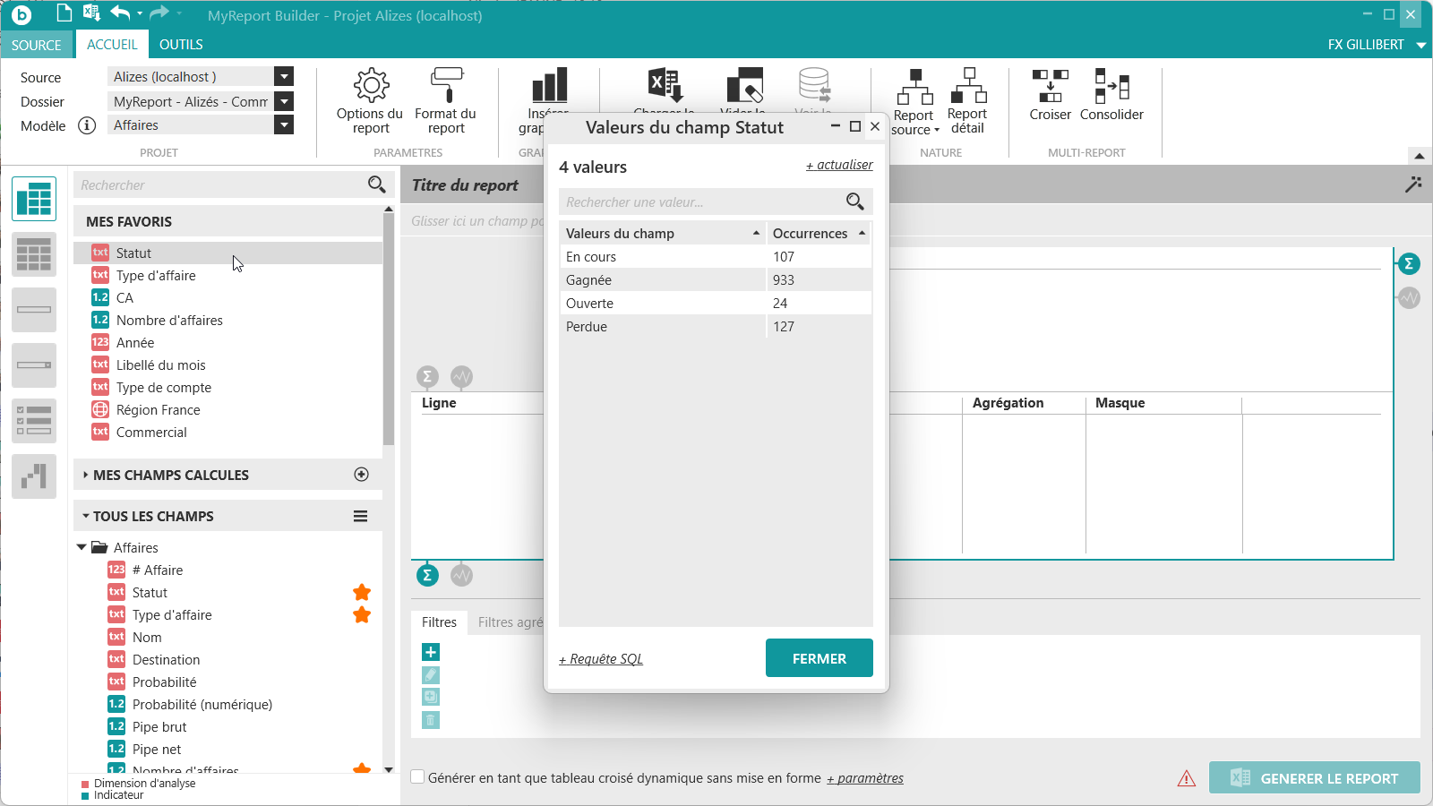Viewport: 1433px width, 806px height.
Task: Click the Modèle info icon
Action: [x=87, y=125]
